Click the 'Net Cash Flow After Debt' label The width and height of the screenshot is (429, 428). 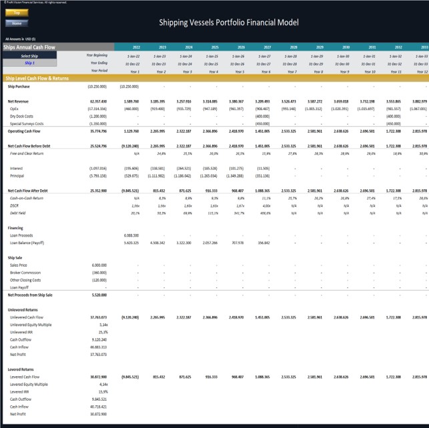(x=27, y=191)
